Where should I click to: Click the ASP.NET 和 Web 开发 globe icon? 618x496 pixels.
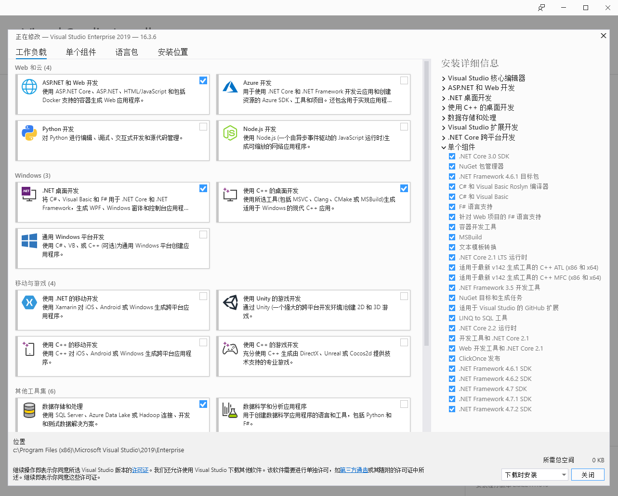29,87
